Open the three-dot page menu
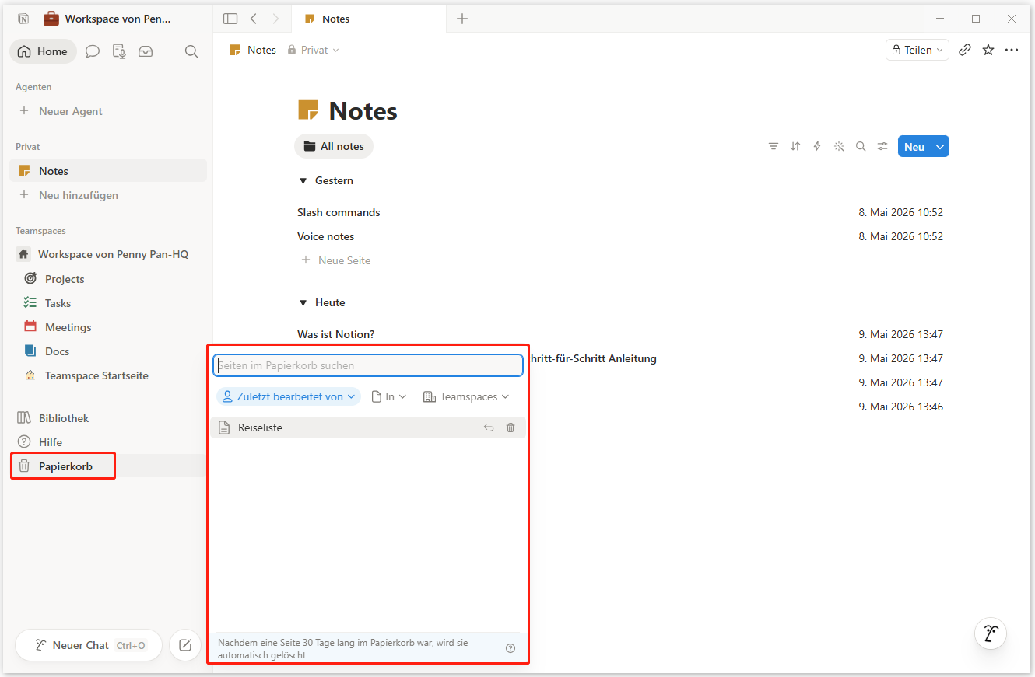The image size is (1035, 677). [x=1012, y=50]
